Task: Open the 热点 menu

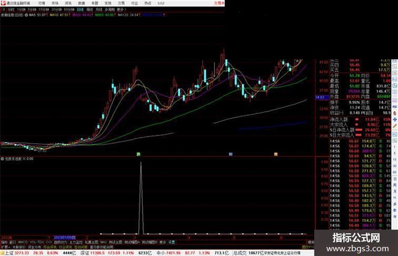Action: tap(147, 3)
